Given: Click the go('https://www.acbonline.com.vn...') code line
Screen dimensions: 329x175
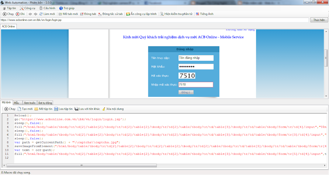Looking at the screenshot, I should tap(70, 119).
